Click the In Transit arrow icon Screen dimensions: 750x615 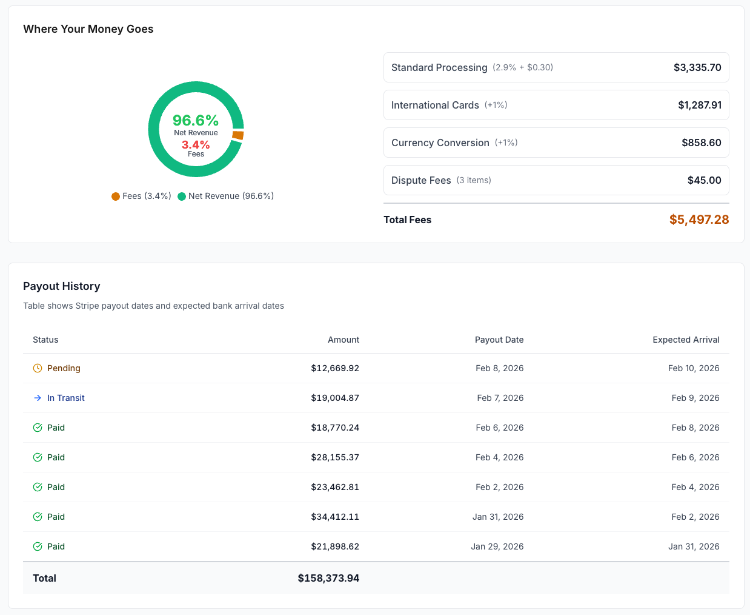[x=38, y=398]
